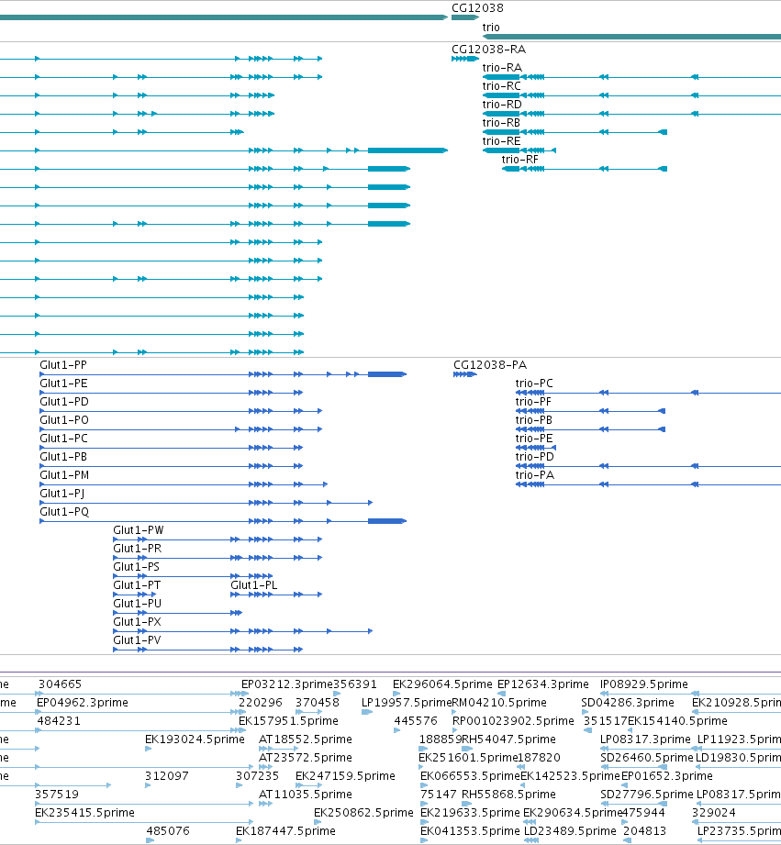This screenshot has width=781, height=845.
Task: Pick the Glut1-PX feature label
Action: (x=137, y=621)
